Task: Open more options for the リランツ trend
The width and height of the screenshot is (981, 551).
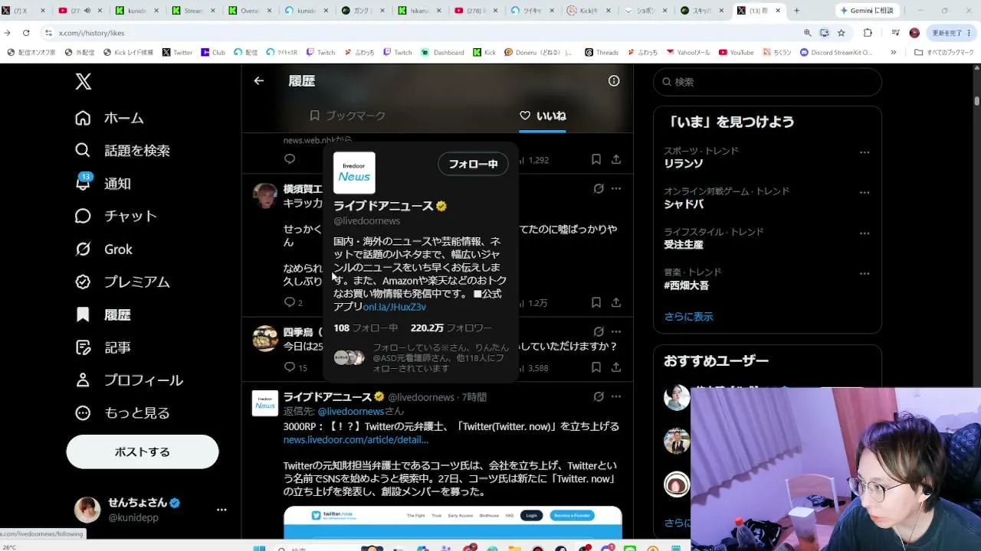Action: (x=865, y=152)
